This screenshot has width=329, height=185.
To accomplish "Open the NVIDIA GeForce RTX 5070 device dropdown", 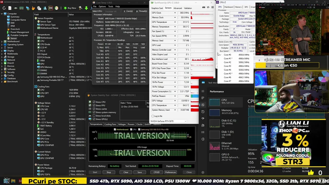I will tap(169, 121).
